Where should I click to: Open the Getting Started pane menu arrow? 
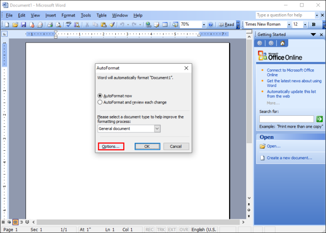313,35
